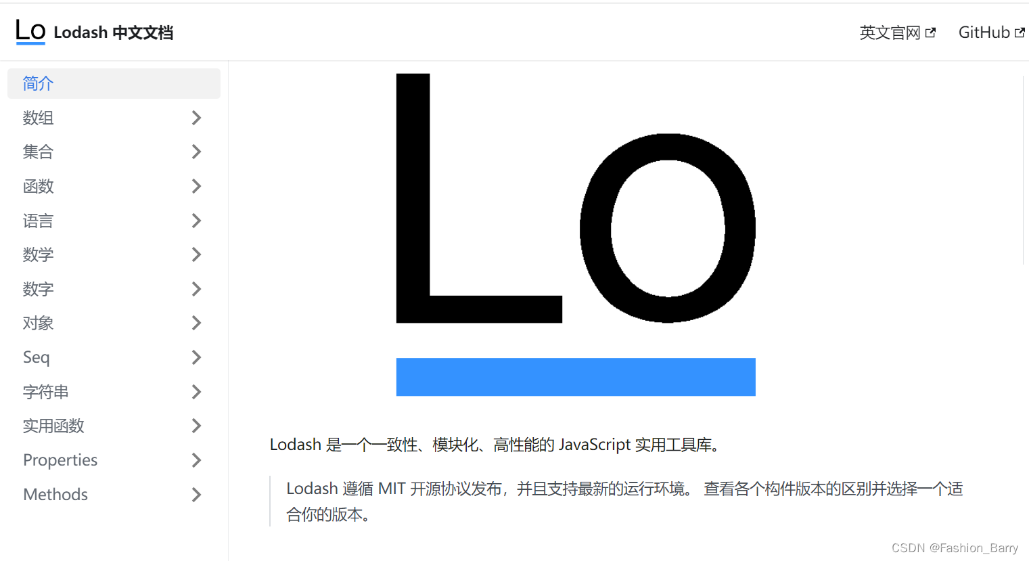Expand the 语言 chevron arrow
The width and height of the screenshot is (1029, 561).
point(196,221)
